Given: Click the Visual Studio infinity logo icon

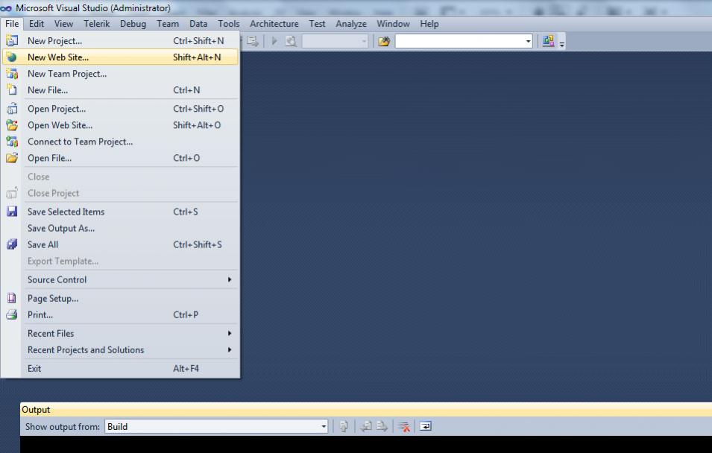Looking at the screenshot, I should (6, 8).
